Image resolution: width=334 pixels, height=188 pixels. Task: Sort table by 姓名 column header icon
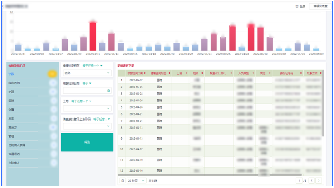pyautogui.click(x=201, y=72)
